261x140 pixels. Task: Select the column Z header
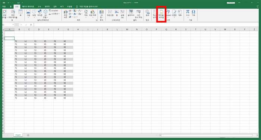pyautogui.click(x=254, y=29)
